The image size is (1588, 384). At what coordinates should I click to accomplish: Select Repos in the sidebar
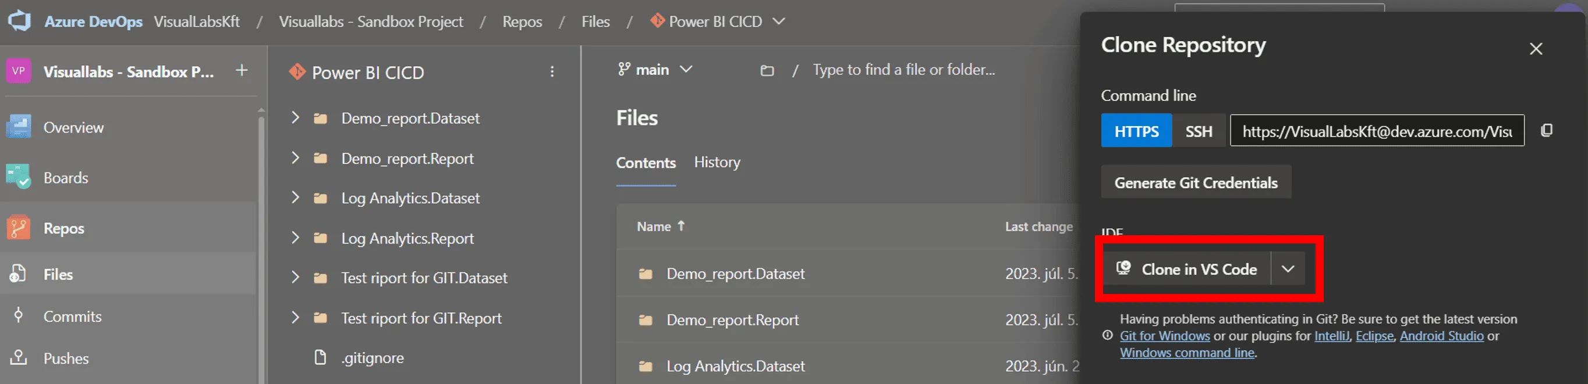point(63,228)
